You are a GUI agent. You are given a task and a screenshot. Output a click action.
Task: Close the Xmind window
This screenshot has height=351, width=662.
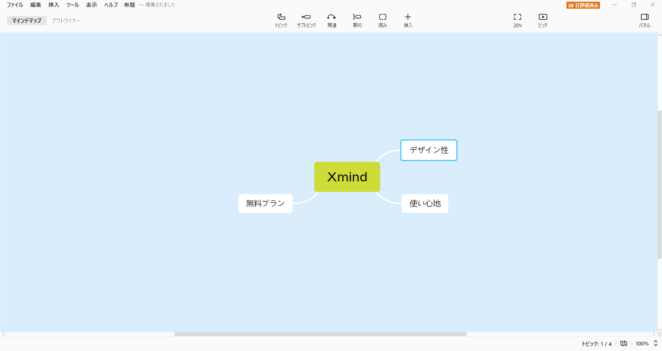tap(653, 5)
